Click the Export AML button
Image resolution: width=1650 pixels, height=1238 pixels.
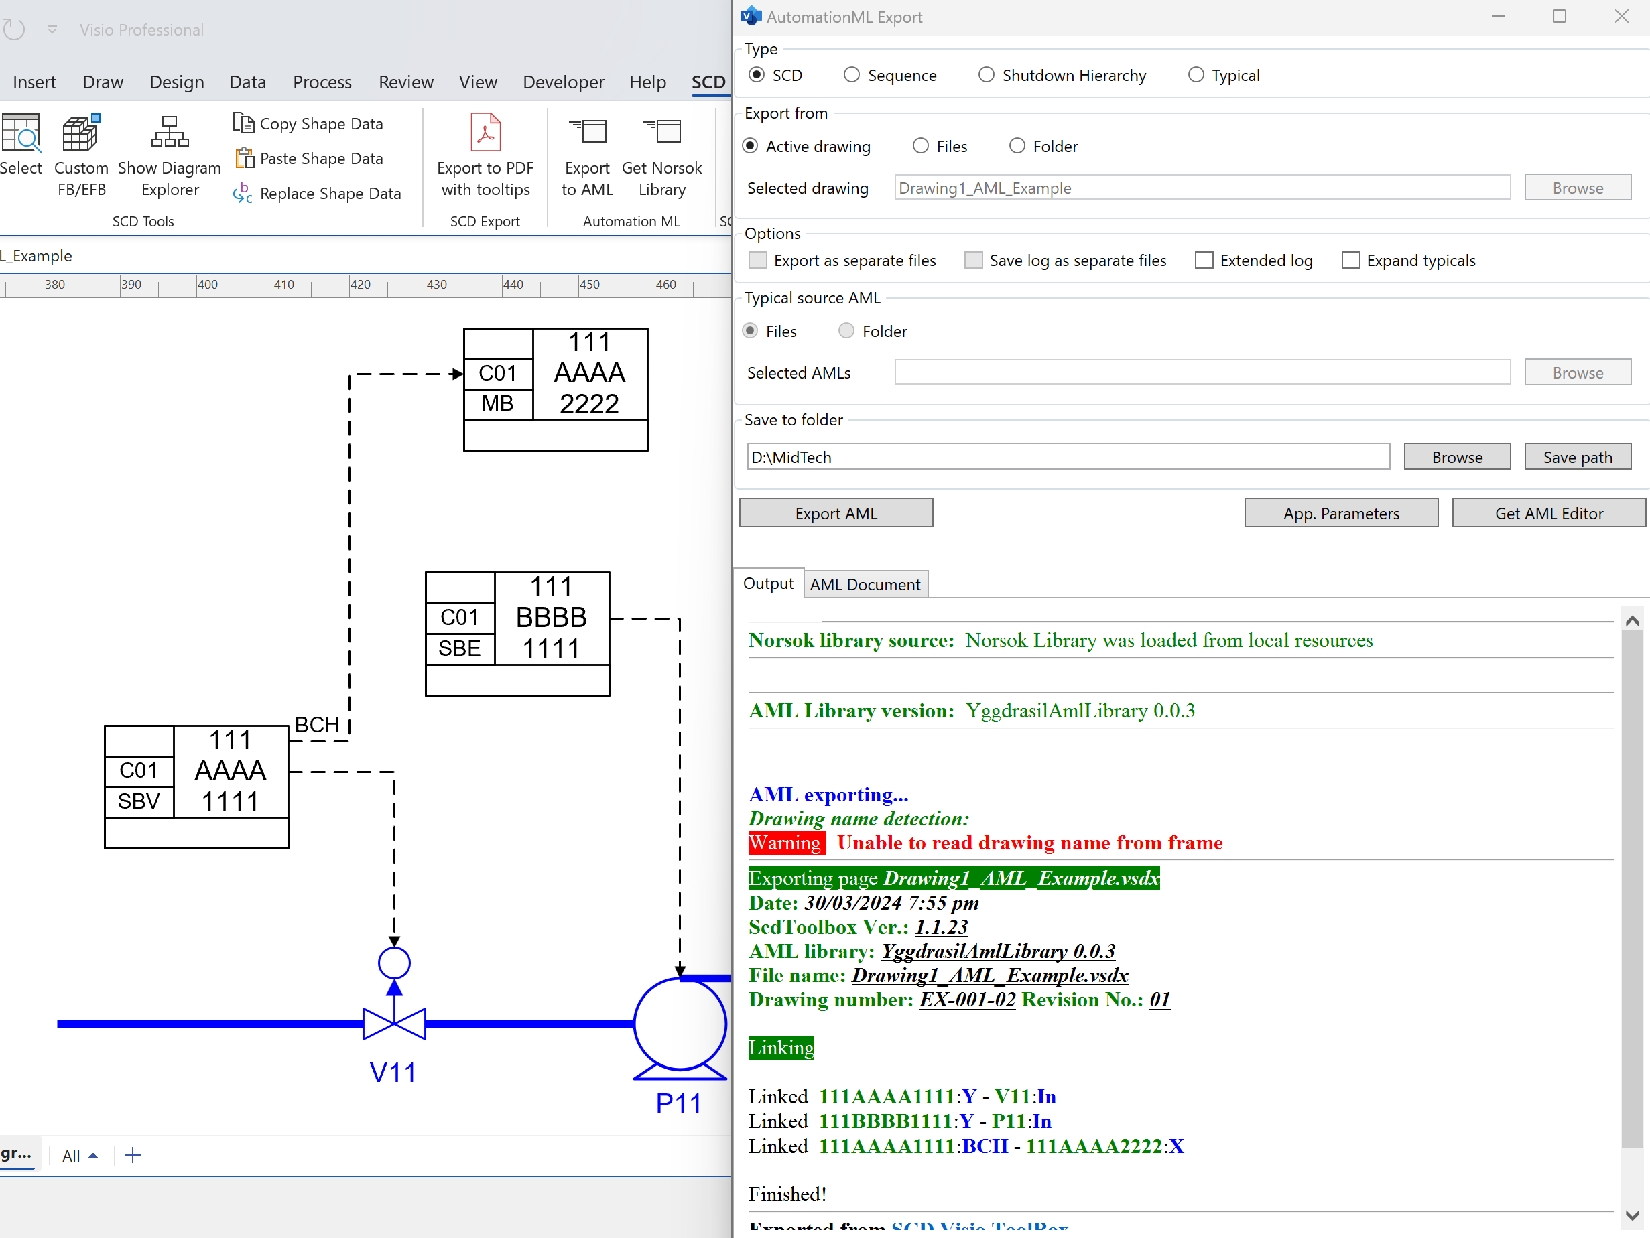[836, 513]
